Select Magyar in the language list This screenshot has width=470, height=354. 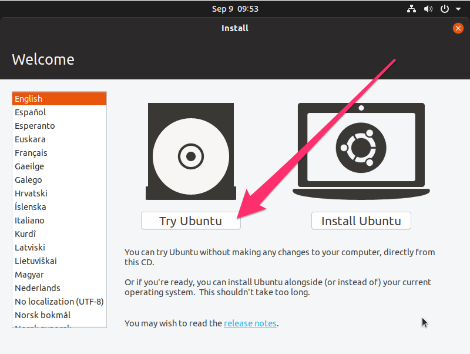[x=59, y=274]
